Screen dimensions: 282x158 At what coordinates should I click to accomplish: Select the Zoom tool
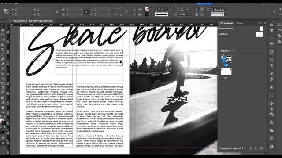(x=3, y=112)
